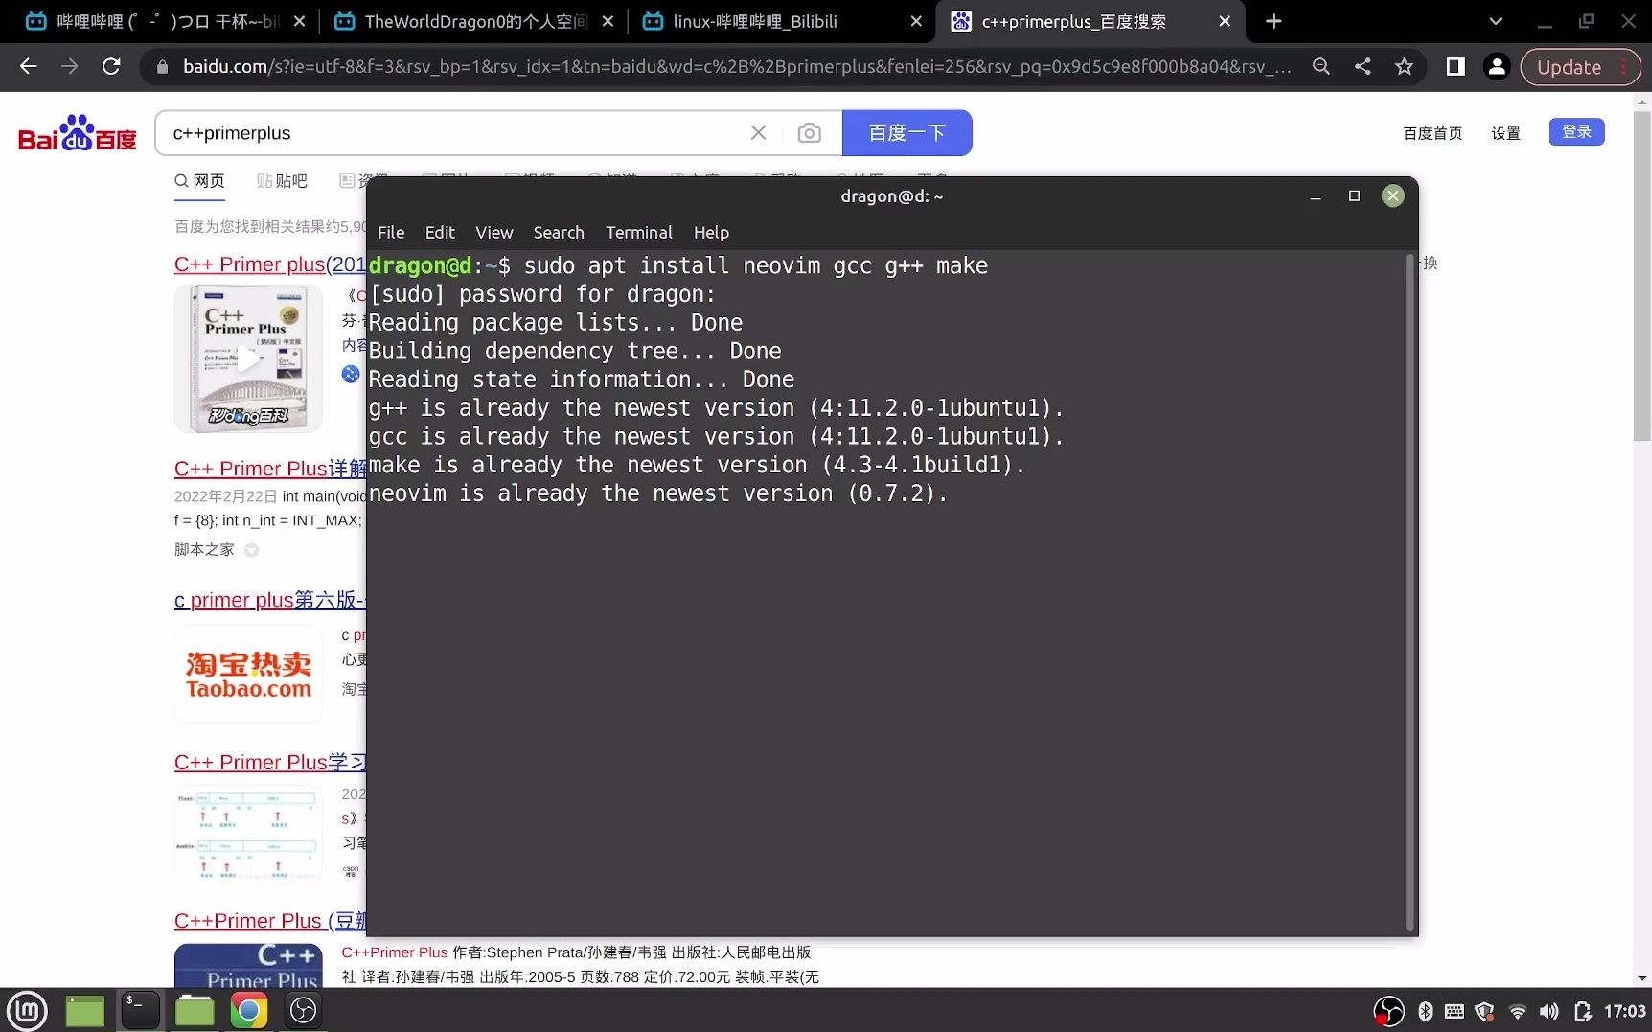Click the OBS recording tray icon

click(x=1388, y=1011)
